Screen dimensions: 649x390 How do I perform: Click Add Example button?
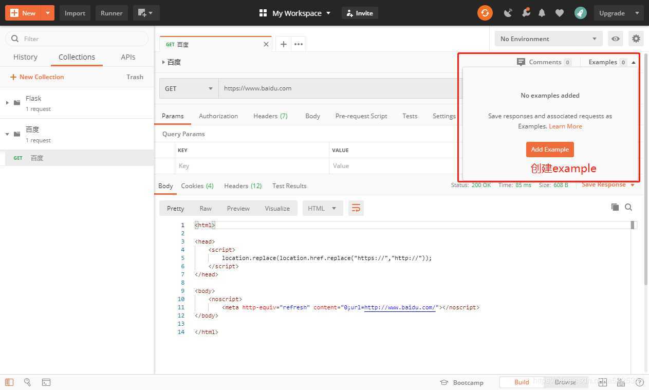550,150
